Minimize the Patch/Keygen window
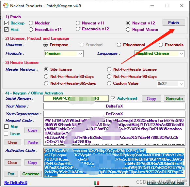The image size is (190, 187). pyautogui.click(x=152, y=6)
